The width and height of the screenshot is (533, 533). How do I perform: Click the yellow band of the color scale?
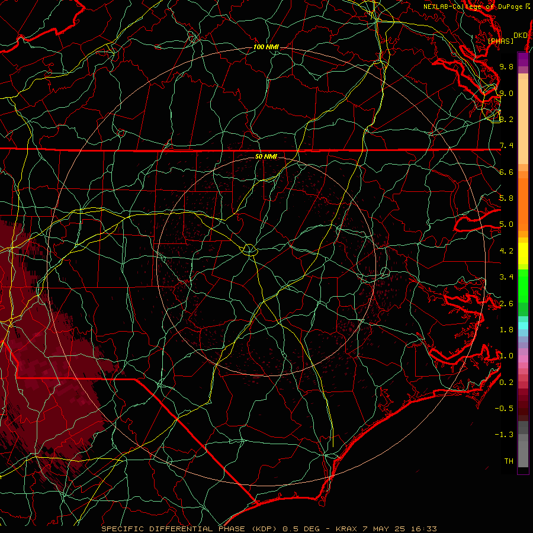click(523, 253)
